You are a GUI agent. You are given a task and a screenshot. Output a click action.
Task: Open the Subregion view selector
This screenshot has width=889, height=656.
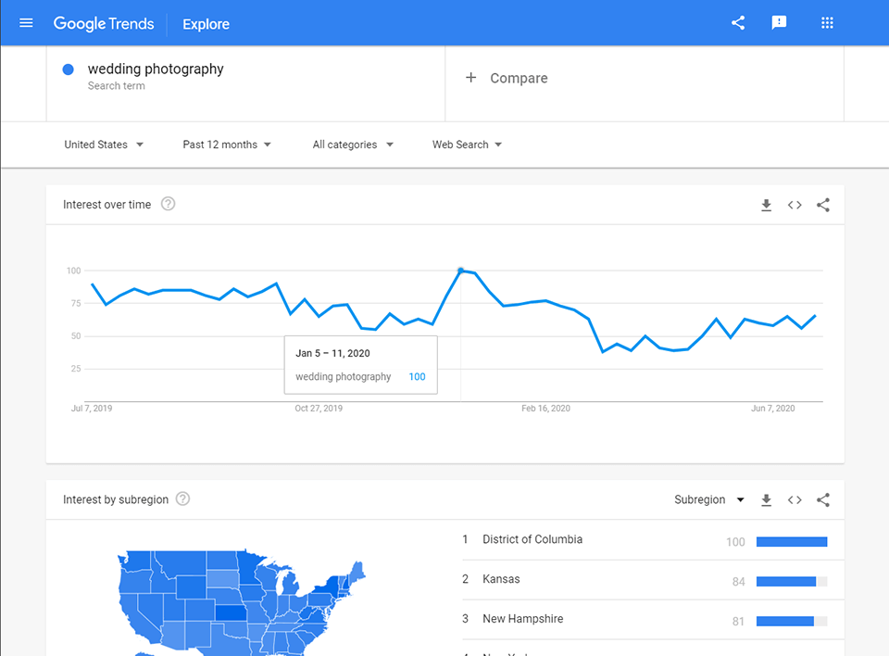709,500
